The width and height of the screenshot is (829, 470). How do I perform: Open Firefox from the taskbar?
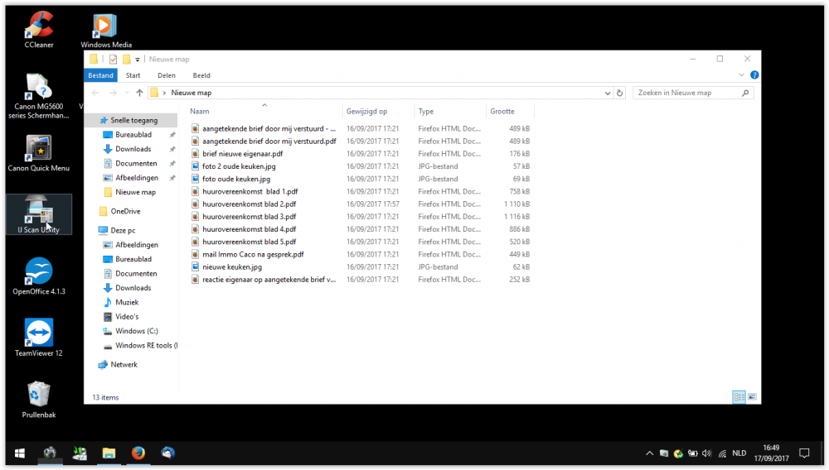[x=138, y=453]
